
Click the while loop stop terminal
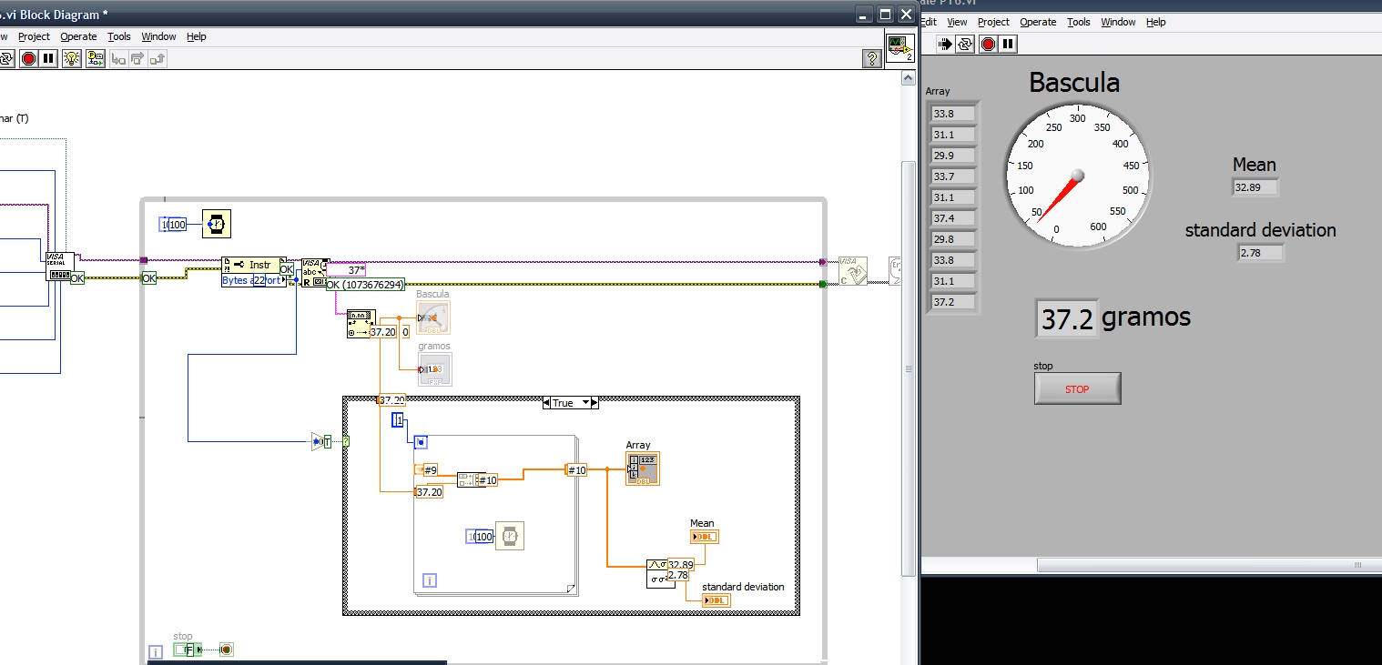(226, 650)
